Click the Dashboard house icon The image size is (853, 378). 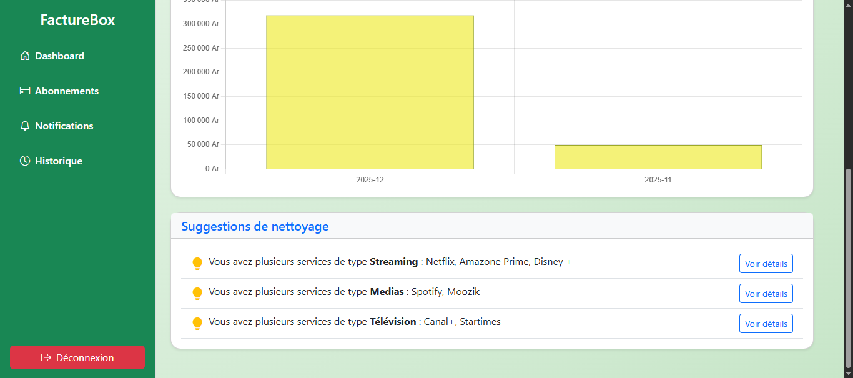coord(25,56)
